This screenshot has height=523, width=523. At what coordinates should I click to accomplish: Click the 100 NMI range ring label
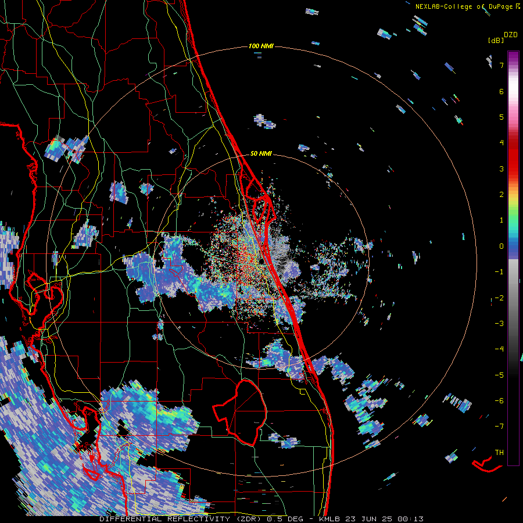pos(261,46)
